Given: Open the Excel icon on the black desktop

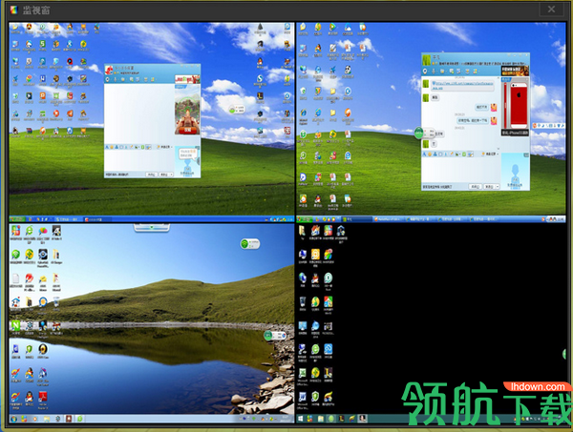Looking at the screenshot, I should click(303, 373).
